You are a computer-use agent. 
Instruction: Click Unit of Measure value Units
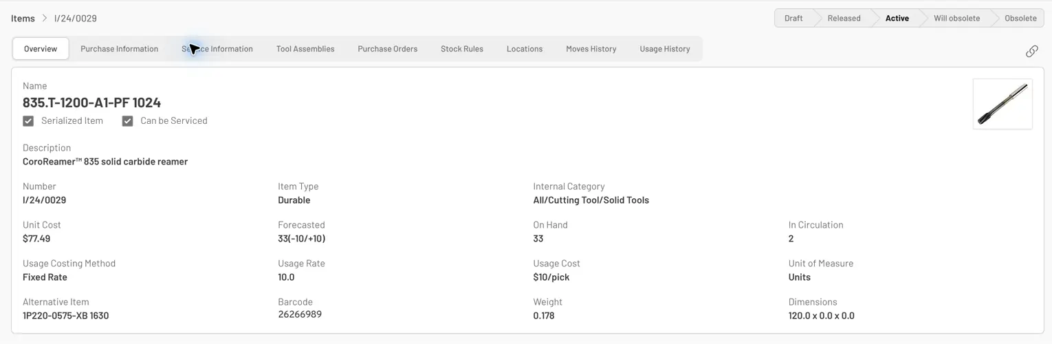click(800, 277)
